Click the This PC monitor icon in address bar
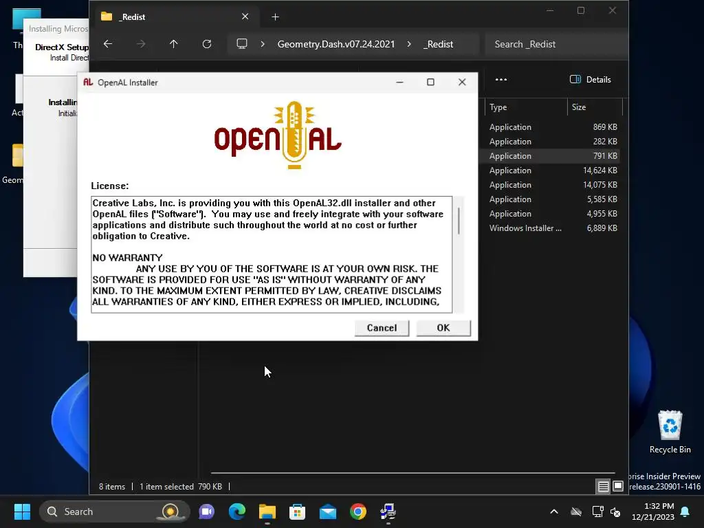 pyautogui.click(x=242, y=44)
